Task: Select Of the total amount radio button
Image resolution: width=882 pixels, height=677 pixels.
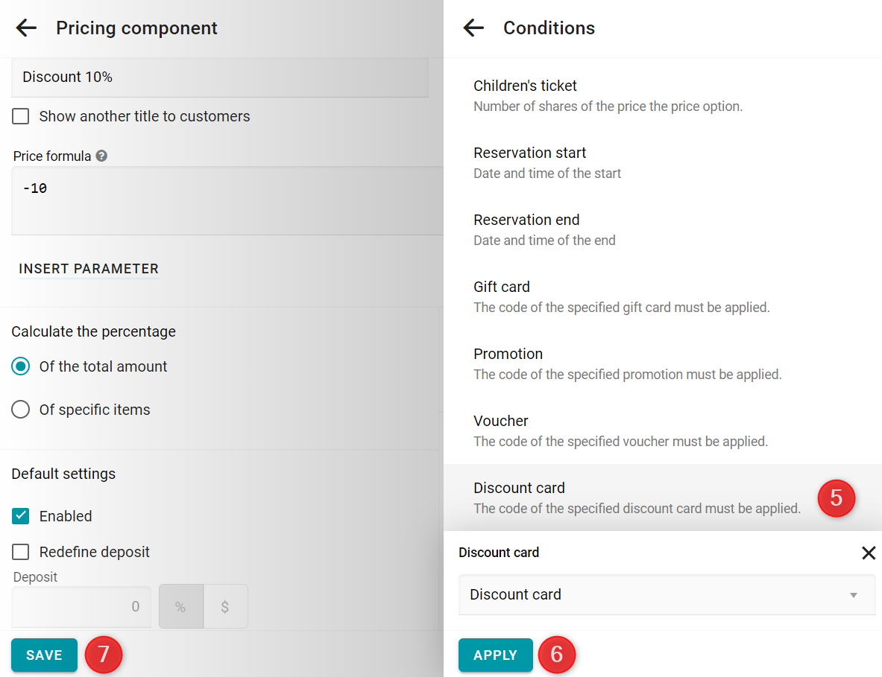Action: [x=21, y=366]
